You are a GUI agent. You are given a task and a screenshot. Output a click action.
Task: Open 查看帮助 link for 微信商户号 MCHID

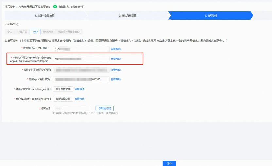pyautogui.click(x=116, y=49)
